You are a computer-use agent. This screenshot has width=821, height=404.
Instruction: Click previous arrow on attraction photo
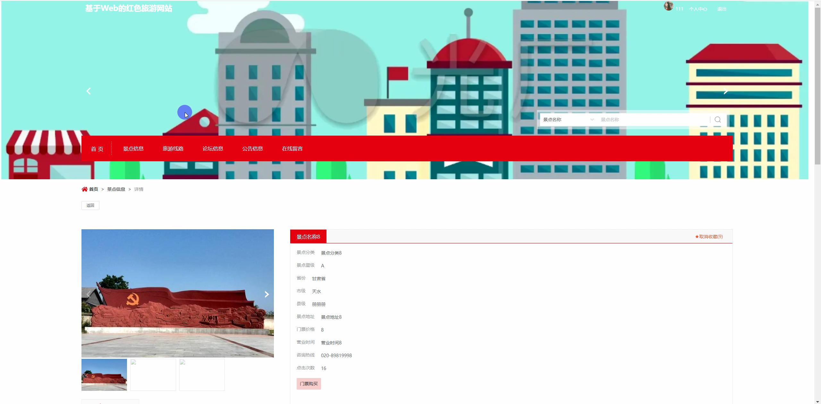[x=88, y=294]
